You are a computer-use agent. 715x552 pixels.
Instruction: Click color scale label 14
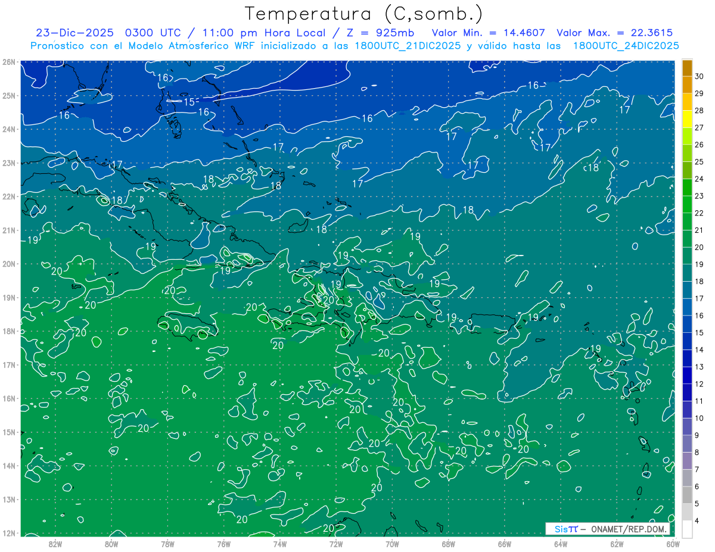[700, 350]
